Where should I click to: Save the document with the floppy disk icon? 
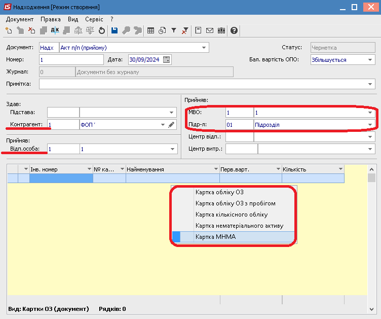click(115, 30)
